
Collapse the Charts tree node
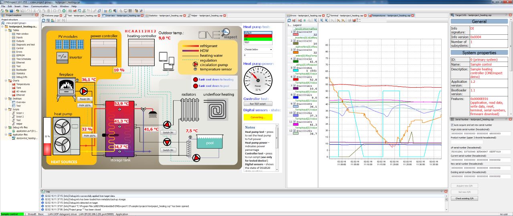[6, 81]
